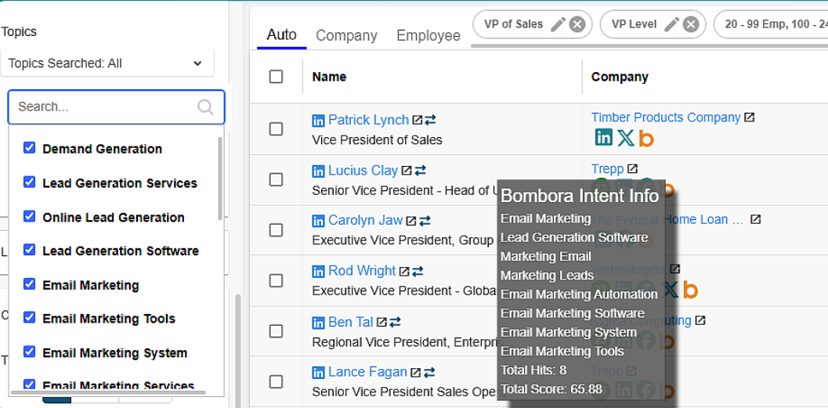Screen dimensions: 828x408
Task: Click external link icon beside Carolyn Jaw
Action: point(410,221)
